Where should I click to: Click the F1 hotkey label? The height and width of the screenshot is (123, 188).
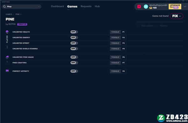pyautogui.click(x=123, y=32)
